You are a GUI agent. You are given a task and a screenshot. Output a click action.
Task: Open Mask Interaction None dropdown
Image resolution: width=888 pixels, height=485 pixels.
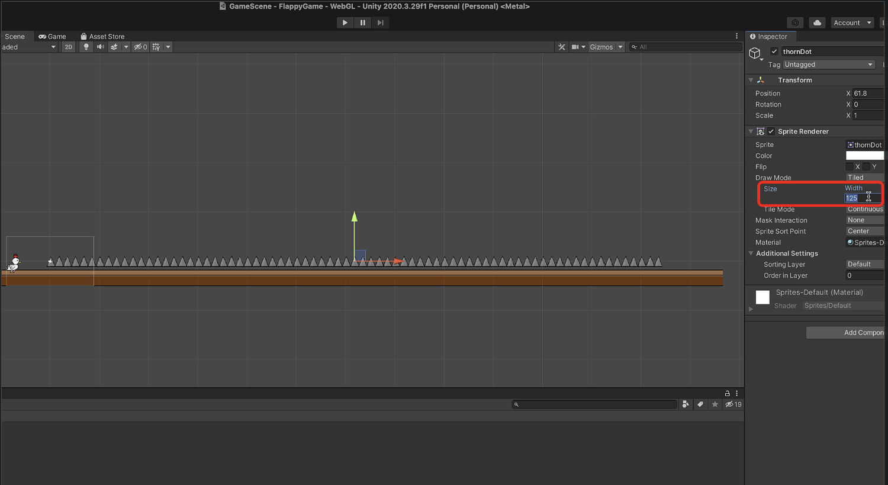[x=865, y=220]
